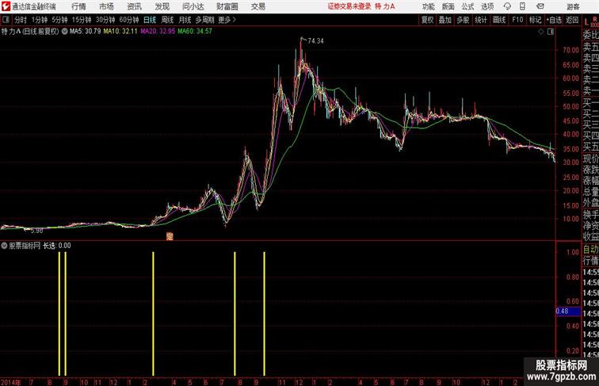Click the 统计 statistics button
This screenshot has width=599, height=386.
tap(481, 20)
